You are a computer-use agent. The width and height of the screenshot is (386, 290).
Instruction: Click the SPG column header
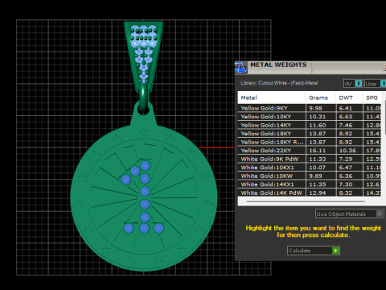pos(372,97)
